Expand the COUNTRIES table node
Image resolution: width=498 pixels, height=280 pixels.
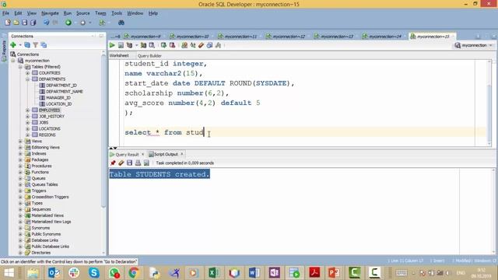(28, 73)
